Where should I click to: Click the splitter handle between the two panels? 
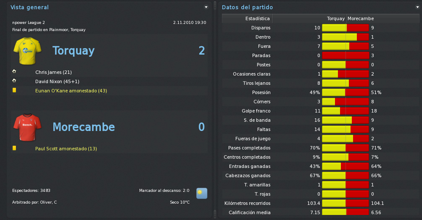coord(215,110)
